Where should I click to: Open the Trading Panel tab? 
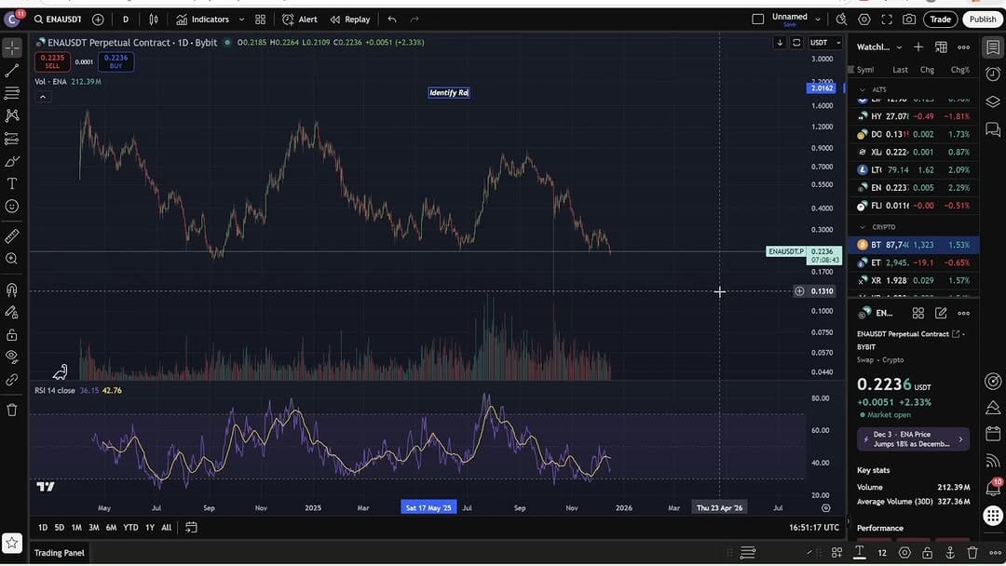point(59,553)
